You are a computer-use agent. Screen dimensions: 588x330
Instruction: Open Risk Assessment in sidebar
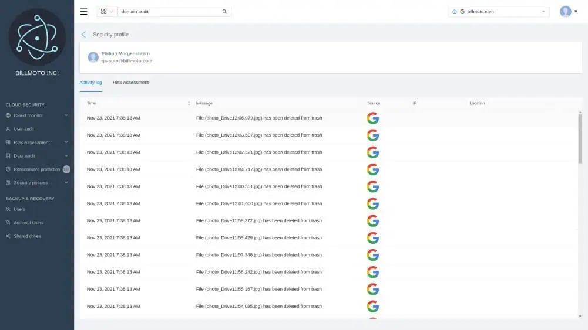pos(32,142)
